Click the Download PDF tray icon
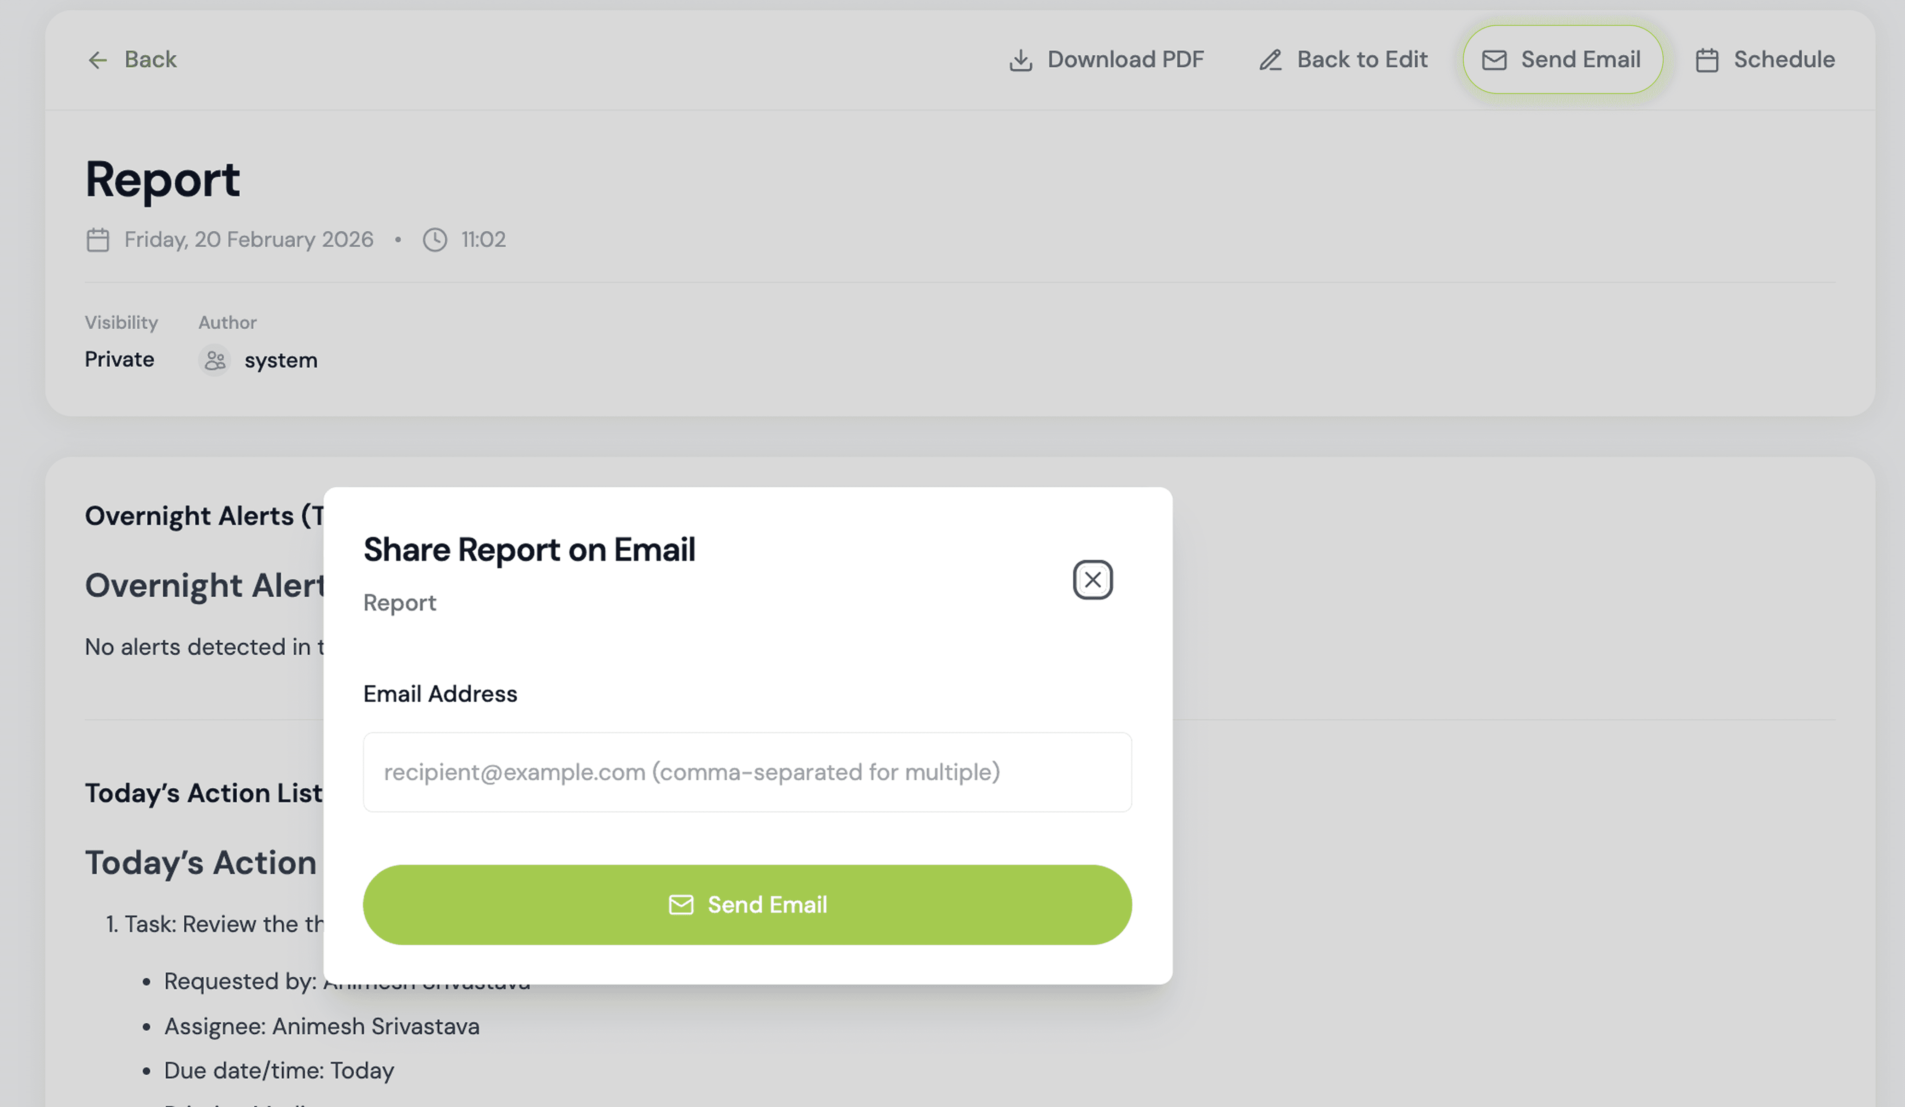This screenshot has width=1905, height=1107. [1021, 60]
